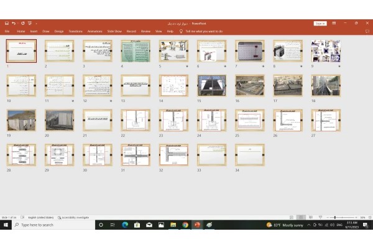Click the Redo/Repeat icon
The image size is (373, 249).
[23, 23]
